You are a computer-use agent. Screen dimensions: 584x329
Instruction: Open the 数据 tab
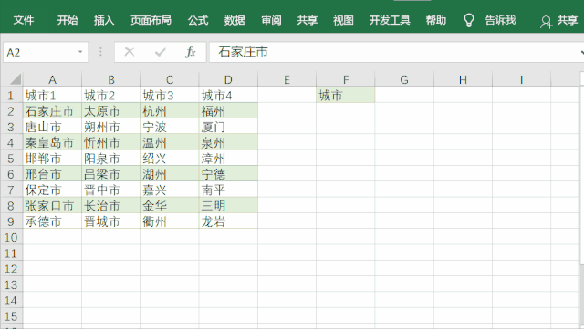pos(235,20)
